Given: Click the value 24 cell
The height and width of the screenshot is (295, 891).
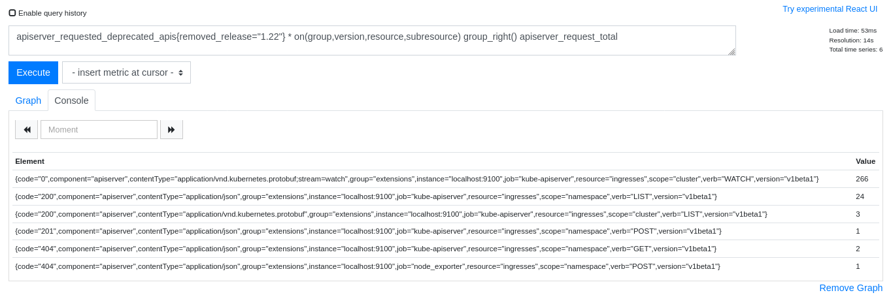Looking at the screenshot, I should pyautogui.click(x=866, y=196).
